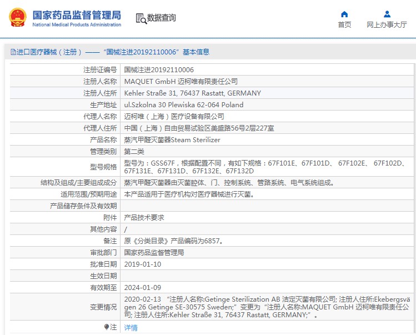Click the 注册人名称 row label

coord(100,82)
